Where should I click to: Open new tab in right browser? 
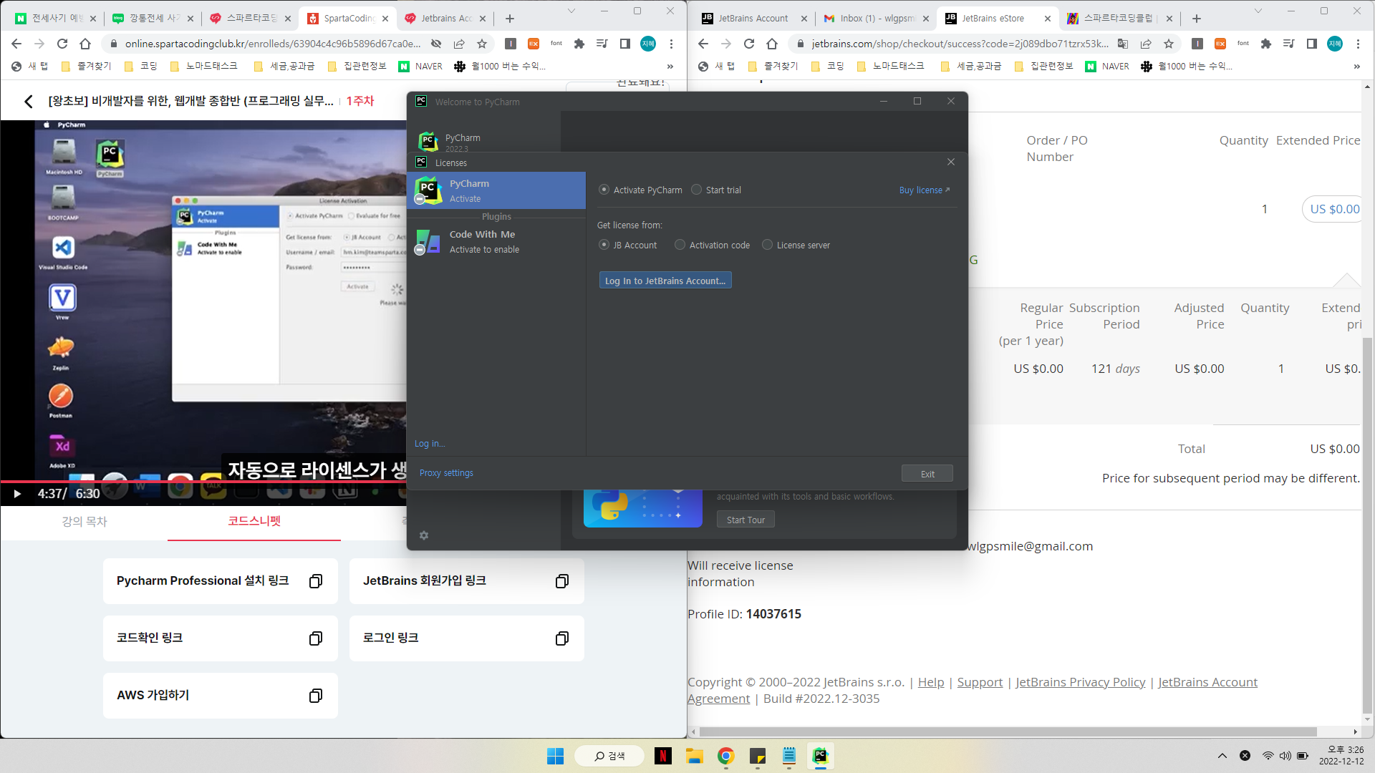point(1197,19)
